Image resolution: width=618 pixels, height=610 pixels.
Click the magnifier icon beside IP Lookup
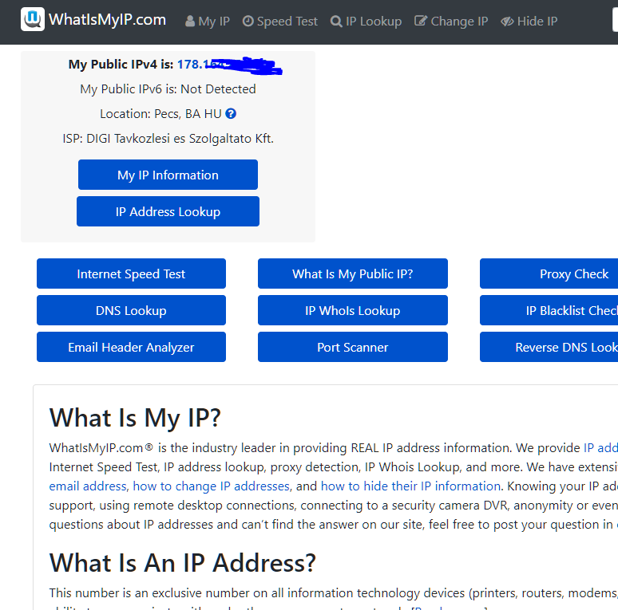(336, 22)
